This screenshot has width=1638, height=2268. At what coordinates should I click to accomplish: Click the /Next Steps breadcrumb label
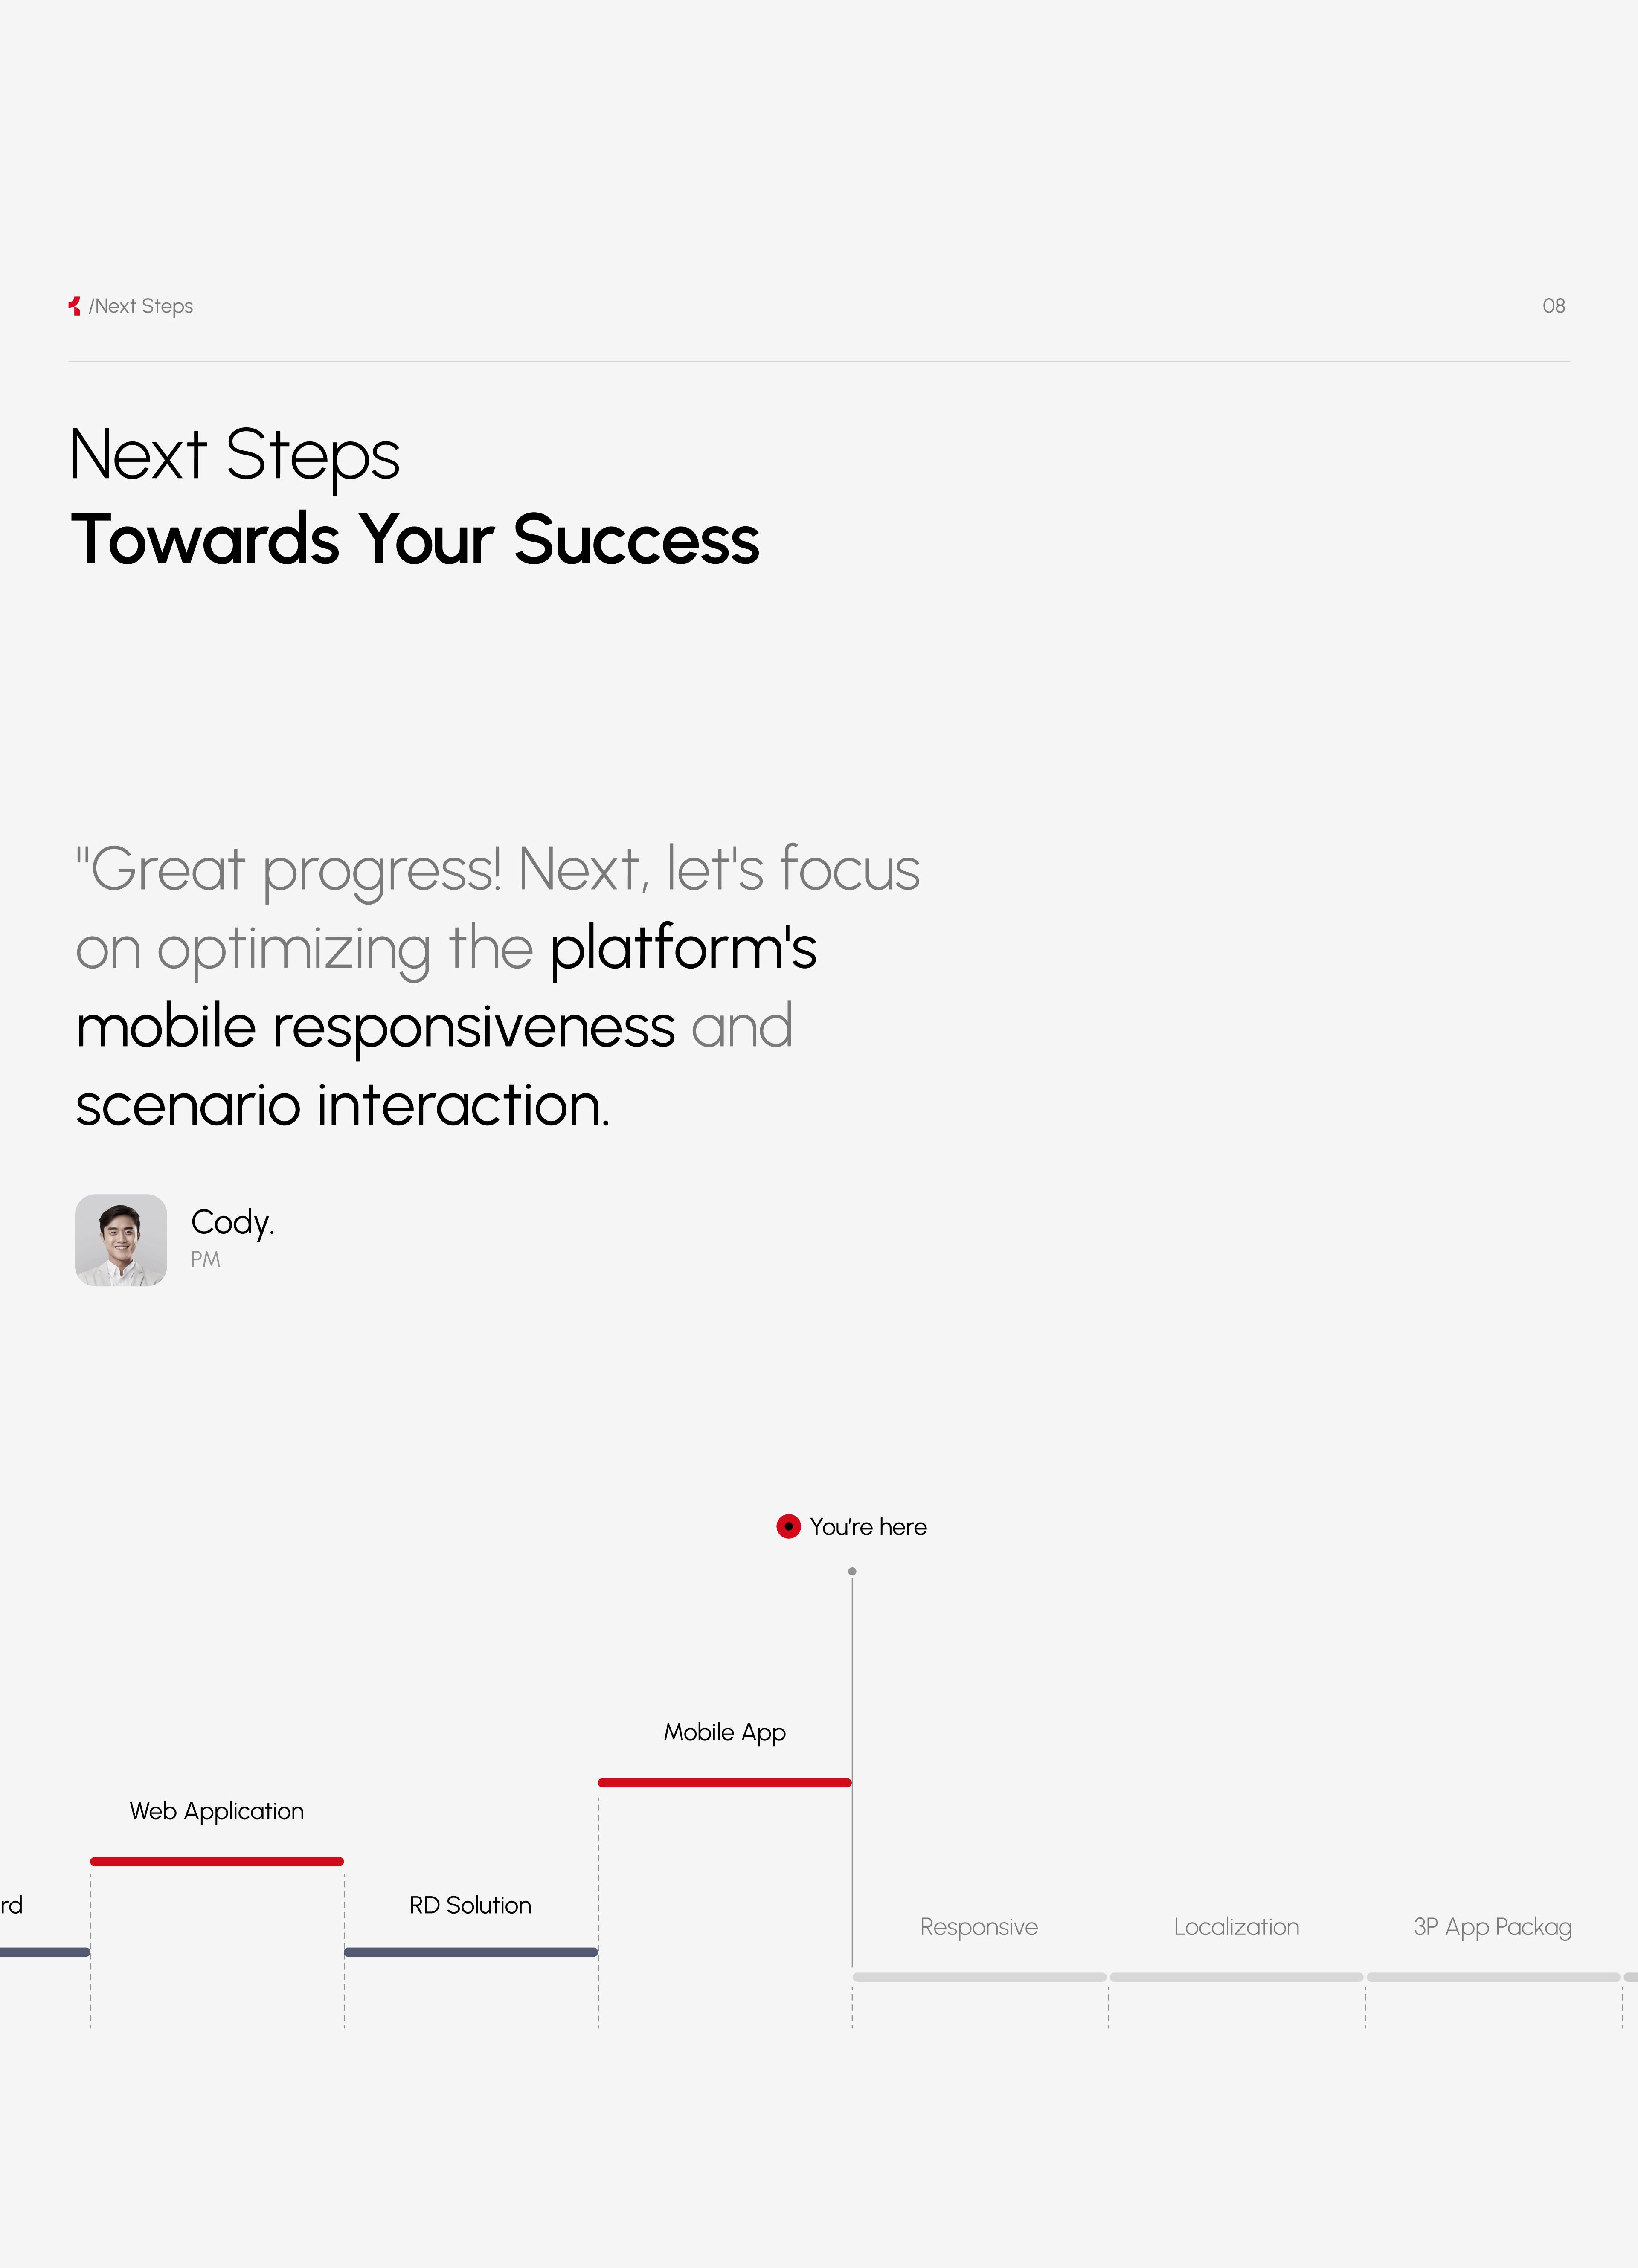[141, 306]
